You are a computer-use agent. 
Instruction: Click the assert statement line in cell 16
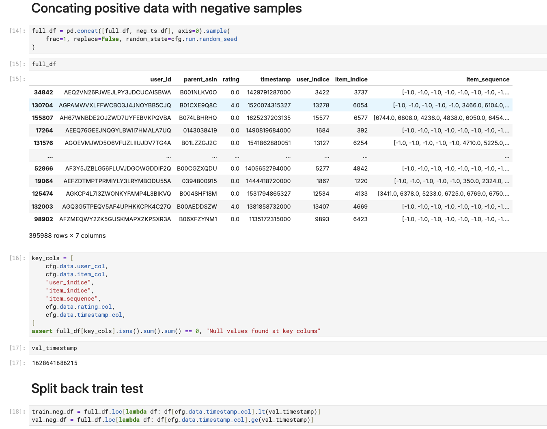(176, 331)
